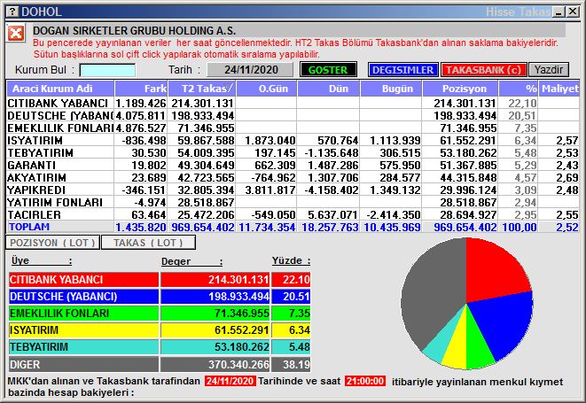Viewport: 586px width, 403px height.
Task: Select the EMEKLILIK FONLARI table row name
Action: point(60,128)
